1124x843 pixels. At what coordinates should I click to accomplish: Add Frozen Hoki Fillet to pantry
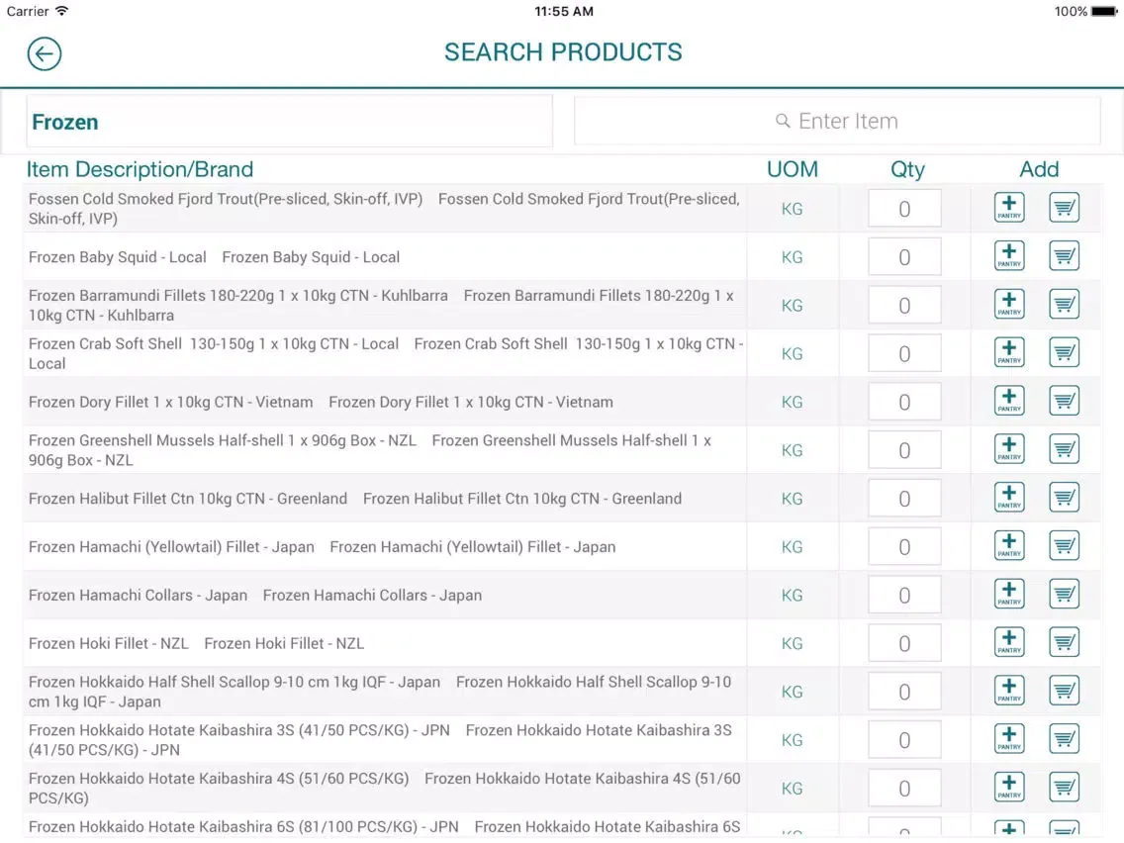click(x=1009, y=642)
